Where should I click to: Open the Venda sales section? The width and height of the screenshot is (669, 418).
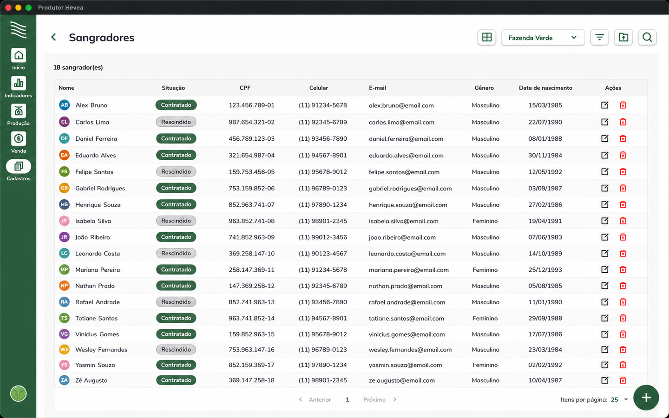click(x=19, y=143)
